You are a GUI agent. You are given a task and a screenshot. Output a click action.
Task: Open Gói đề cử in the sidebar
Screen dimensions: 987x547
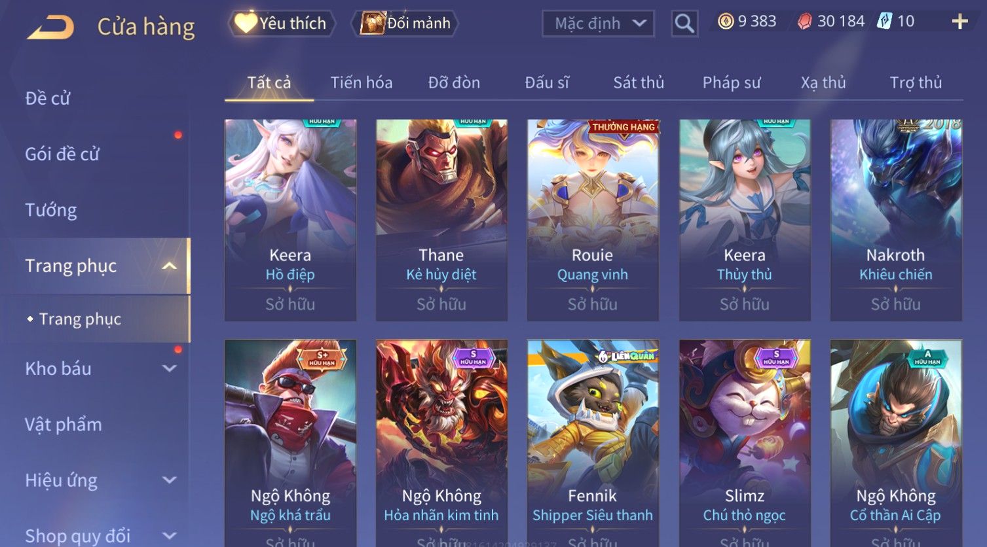[62, 154]
